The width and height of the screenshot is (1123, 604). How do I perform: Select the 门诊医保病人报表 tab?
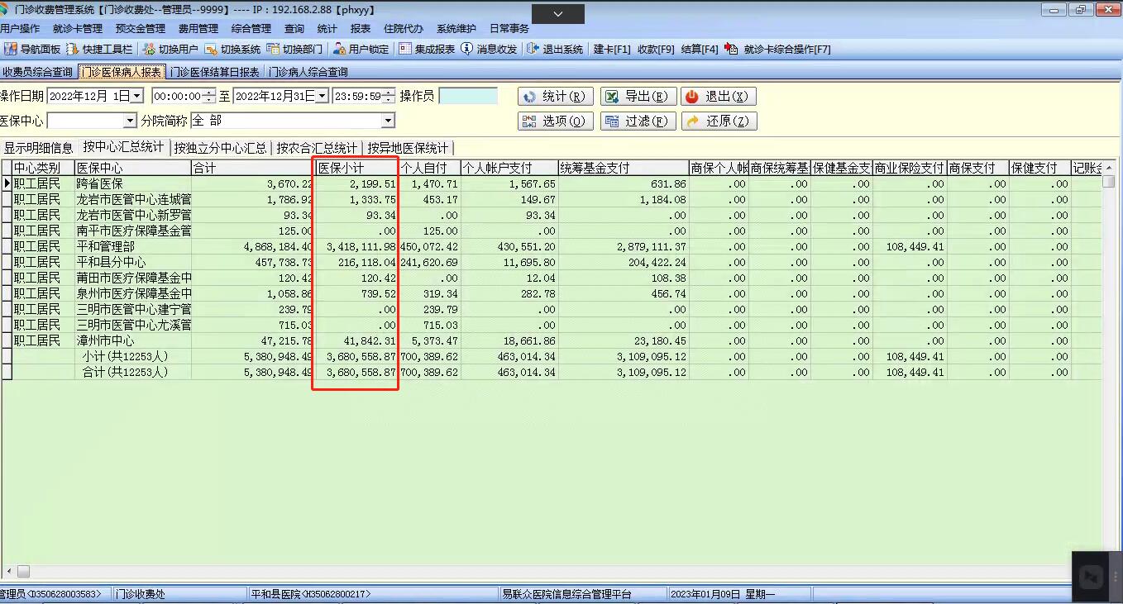point(122,73)
